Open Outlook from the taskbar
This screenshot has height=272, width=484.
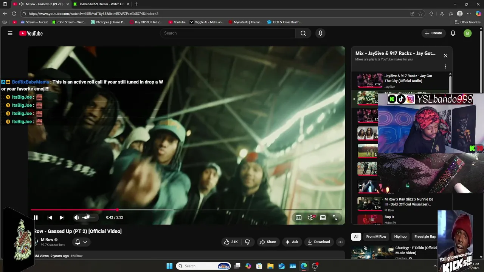282,266
